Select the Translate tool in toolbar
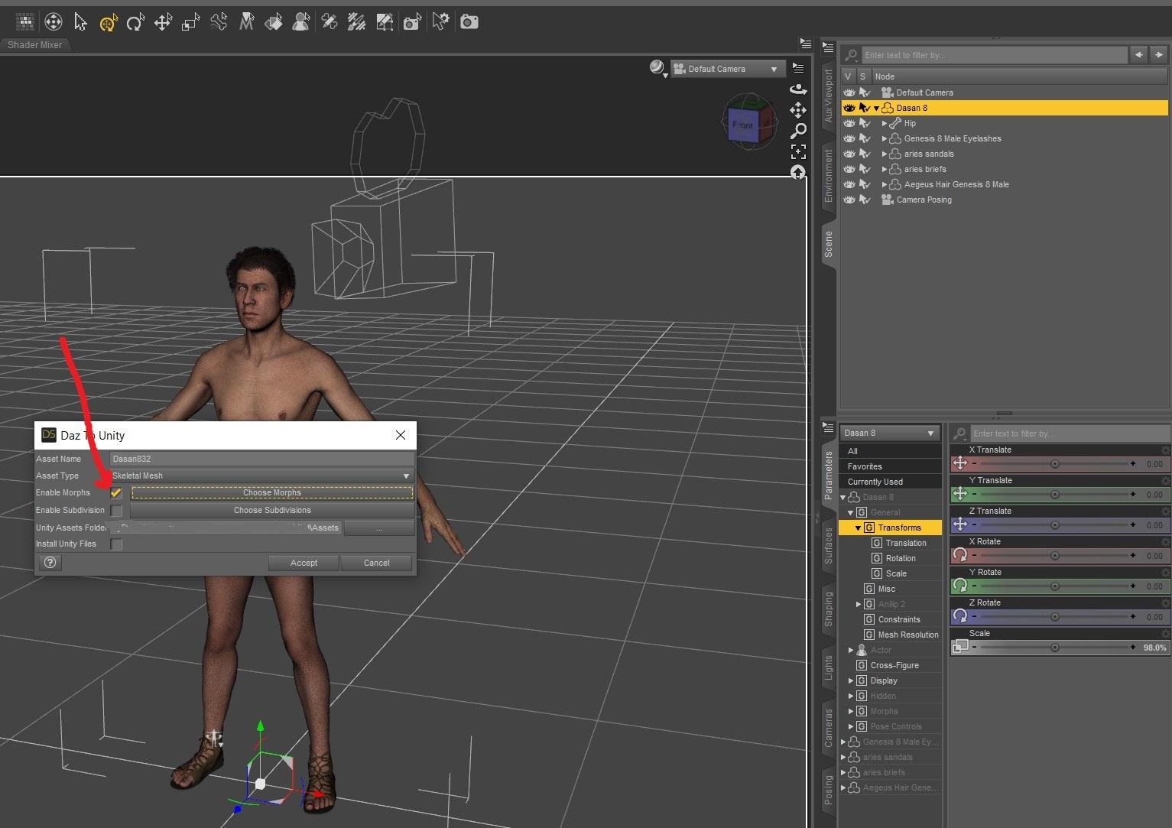 click(x=163, y=22)
